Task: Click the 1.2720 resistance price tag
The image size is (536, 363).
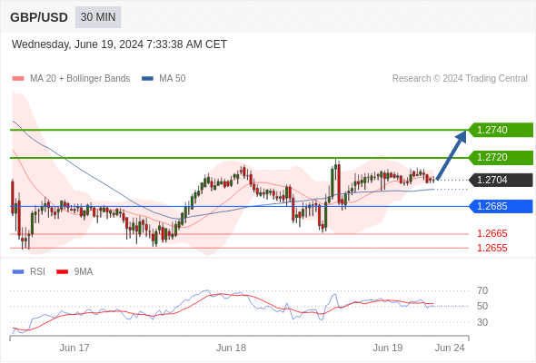Action: 501,157
